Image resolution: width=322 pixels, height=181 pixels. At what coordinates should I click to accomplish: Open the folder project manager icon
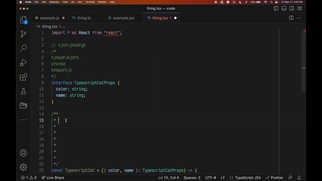tap(24, 106)
